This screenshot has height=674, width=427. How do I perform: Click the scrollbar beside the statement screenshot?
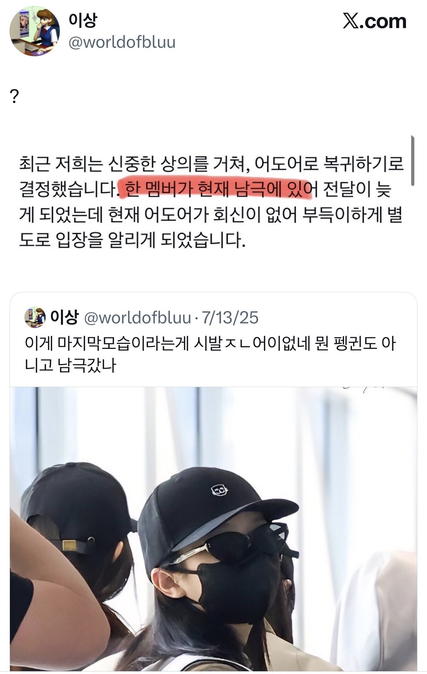(412, 160)
